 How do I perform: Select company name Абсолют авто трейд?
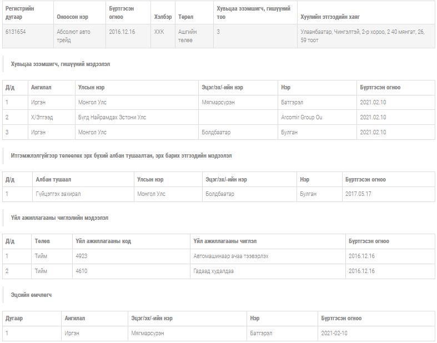73,36
